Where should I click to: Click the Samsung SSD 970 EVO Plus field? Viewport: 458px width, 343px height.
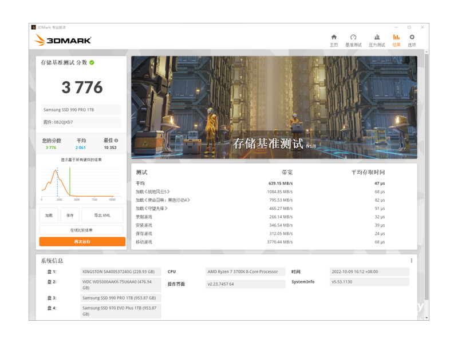tap(121, 311)
